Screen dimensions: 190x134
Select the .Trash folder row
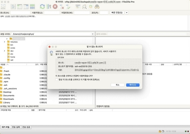click(x=46, y=71)
